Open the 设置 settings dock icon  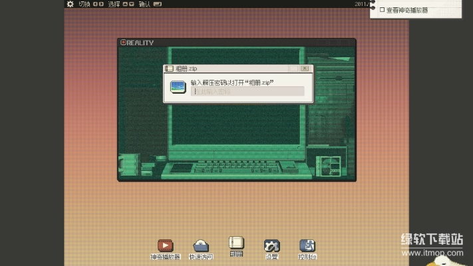pos(272,246)
